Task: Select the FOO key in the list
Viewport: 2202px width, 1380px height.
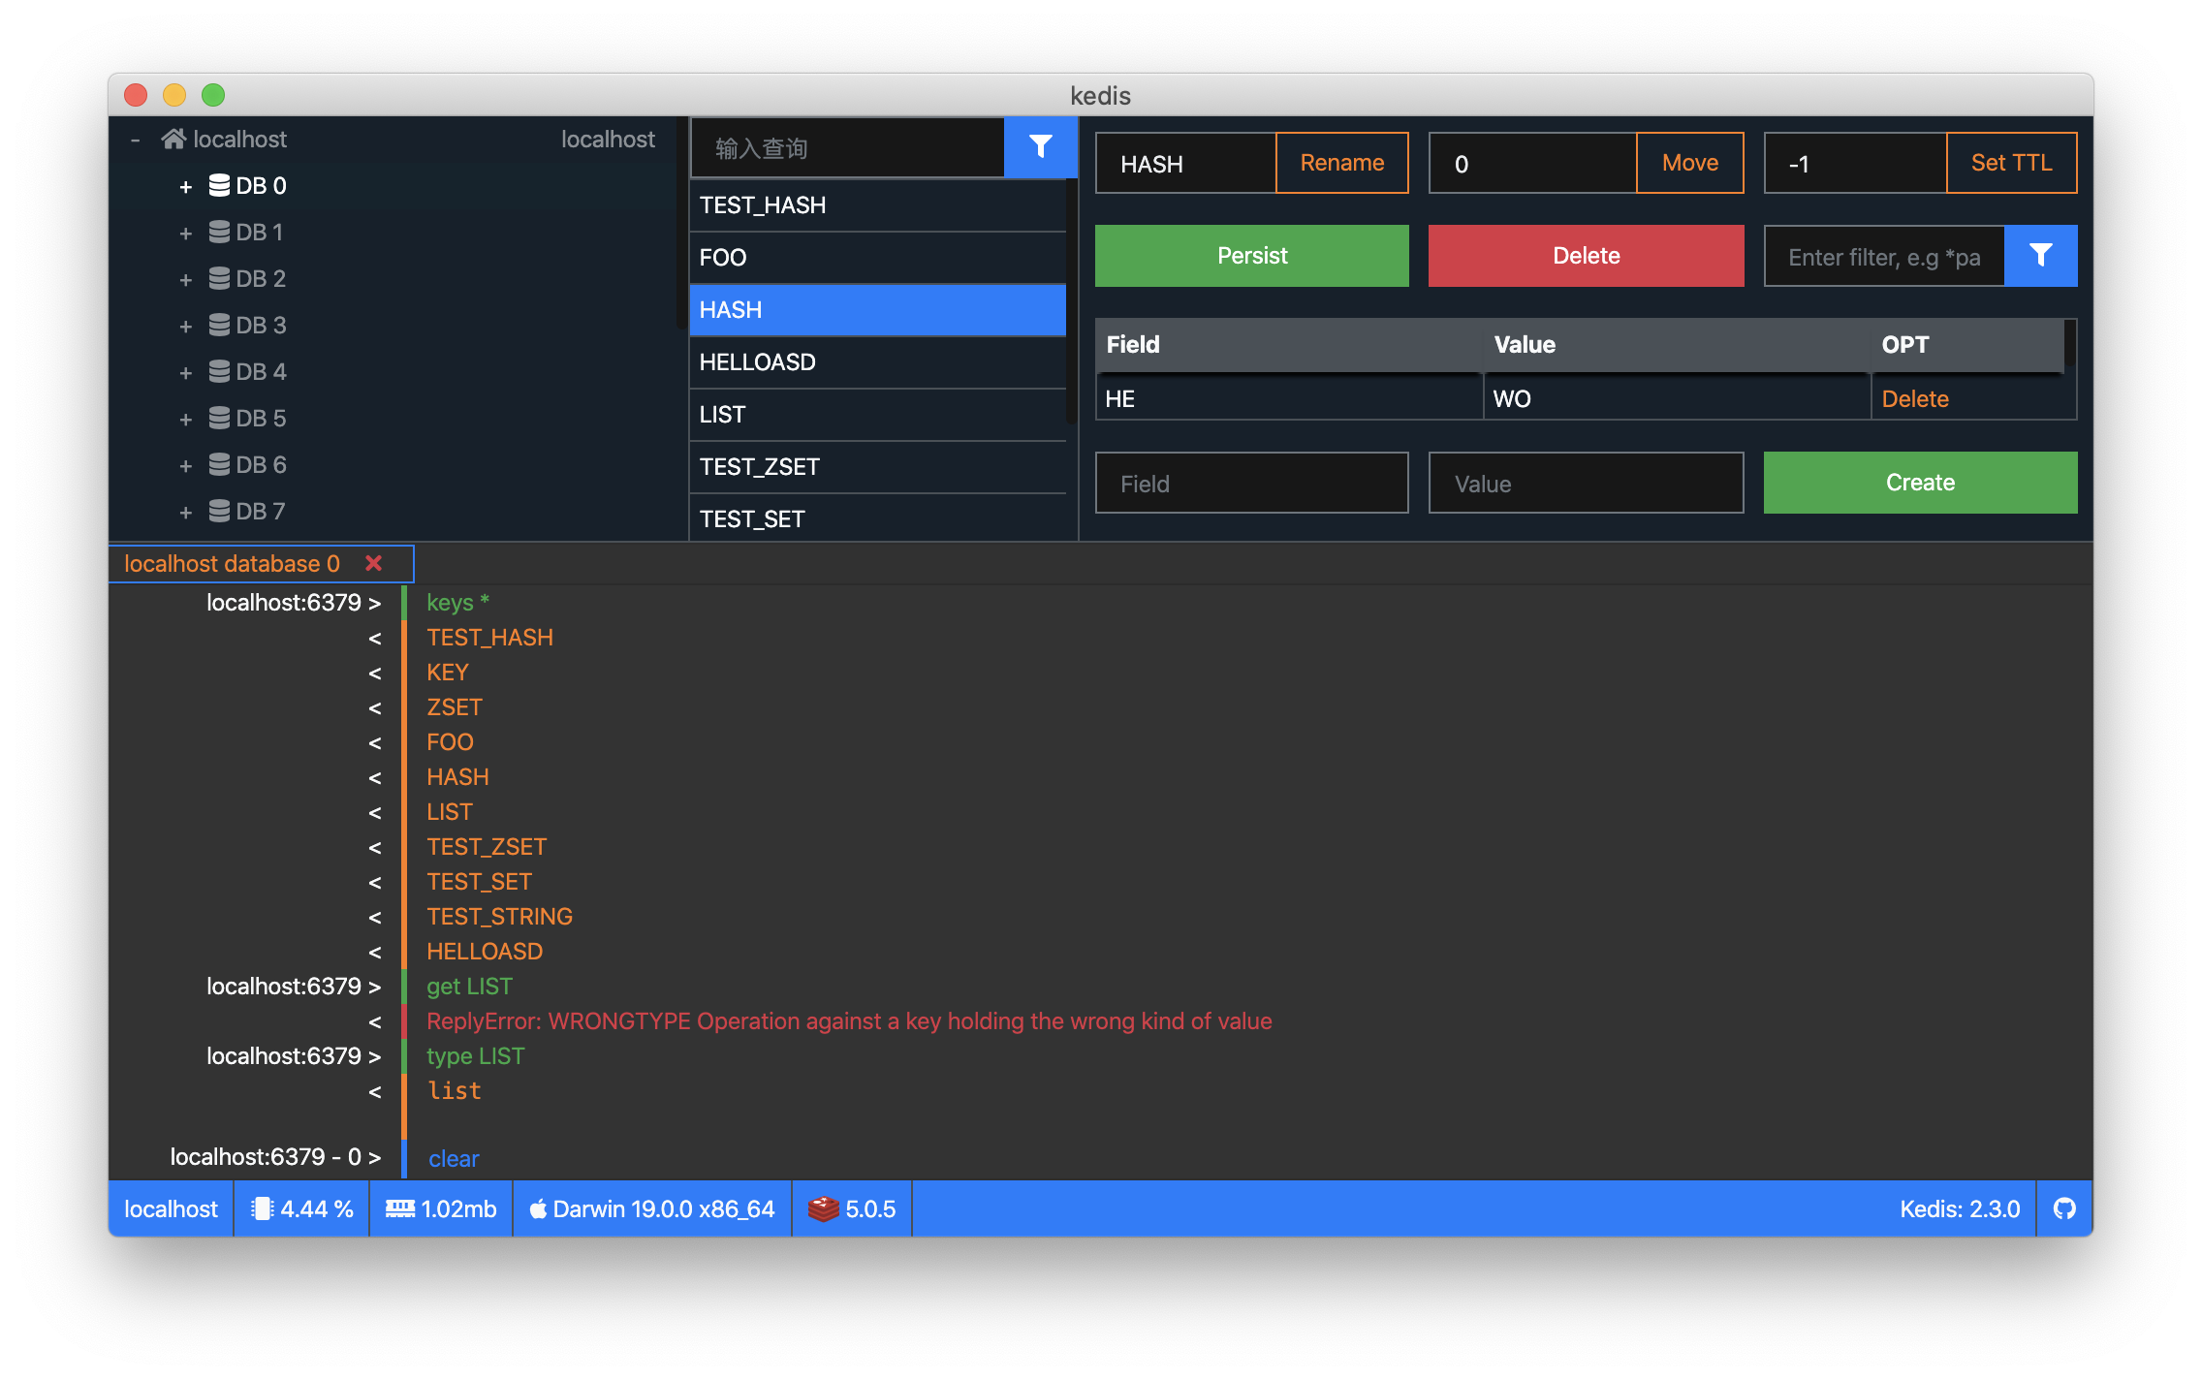Action: click(878, 258)
